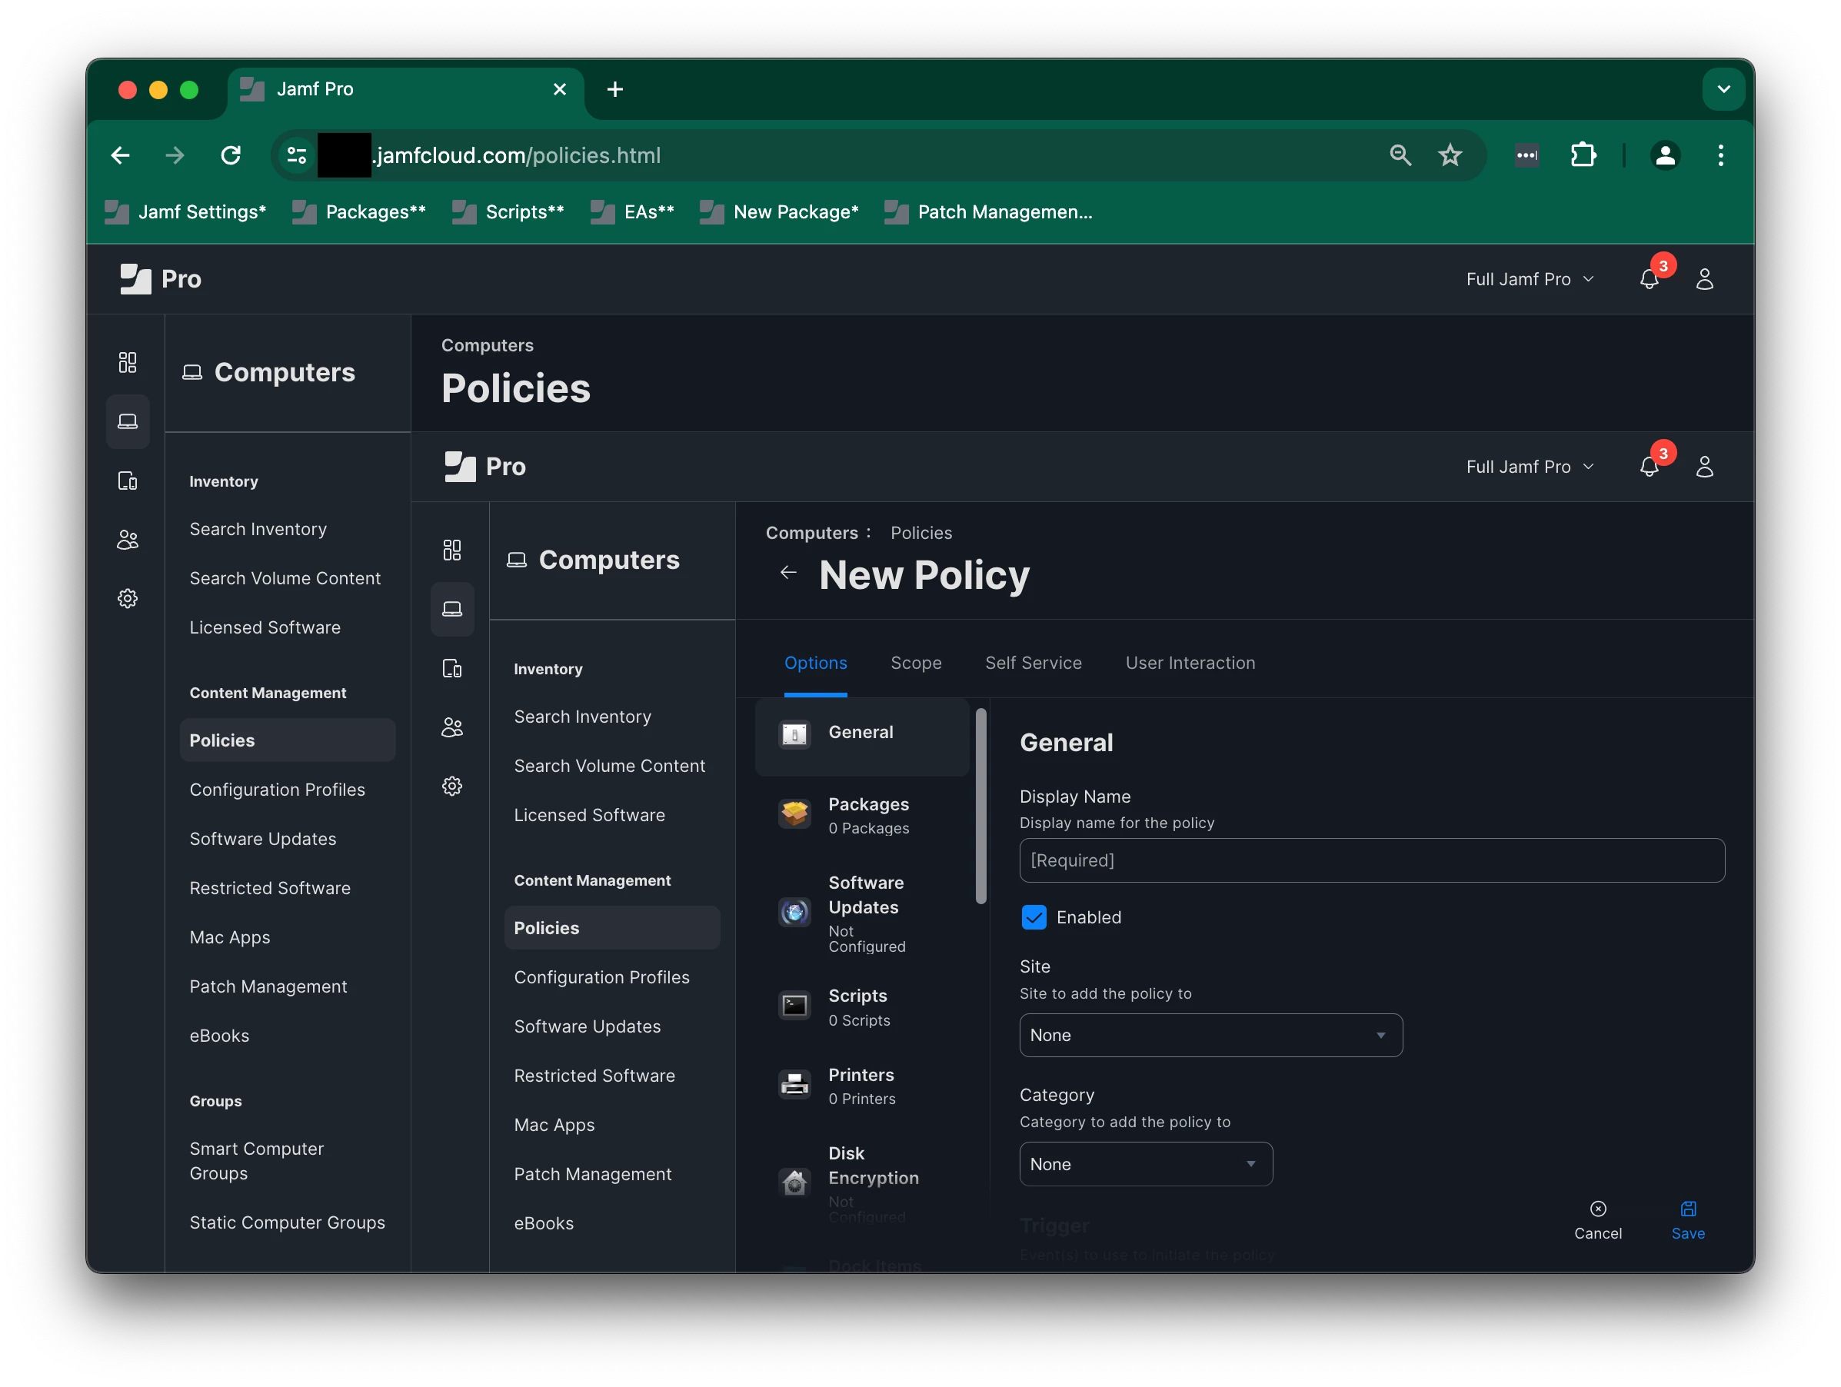The image size is (1841, 1387).
Task: Open Chrome profile avatar
Action: [x=1665, y=155]
